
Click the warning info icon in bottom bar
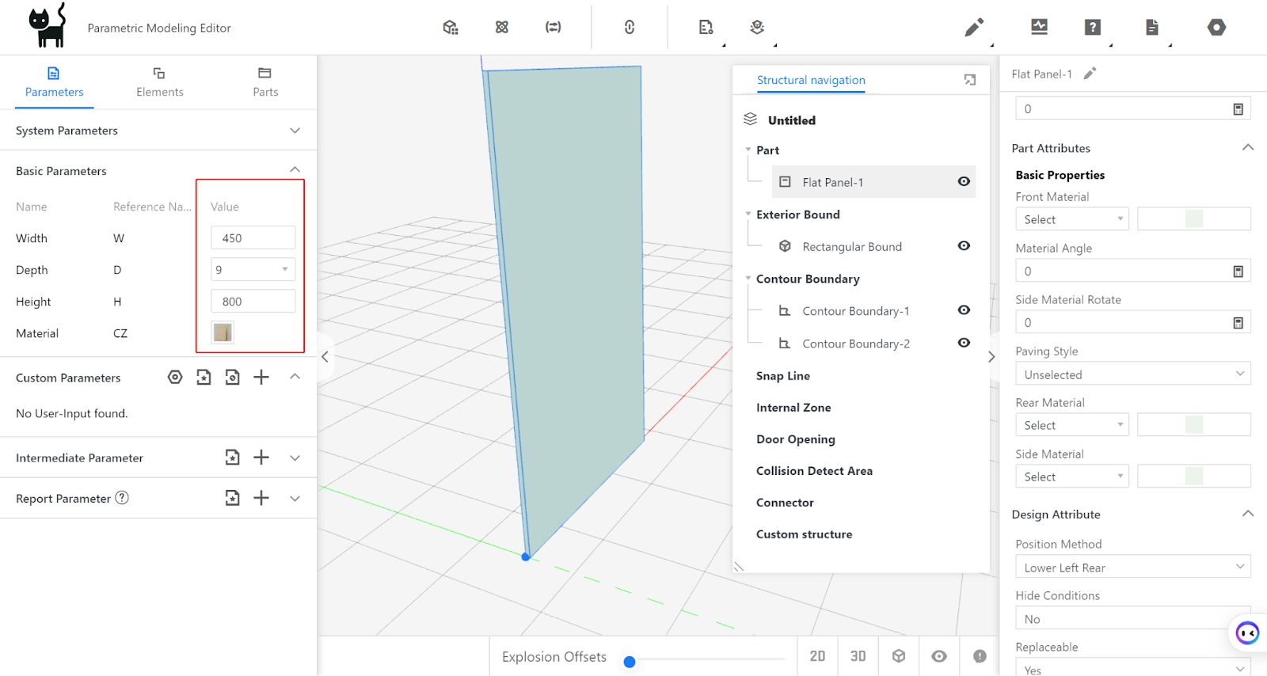coord(980,656)
